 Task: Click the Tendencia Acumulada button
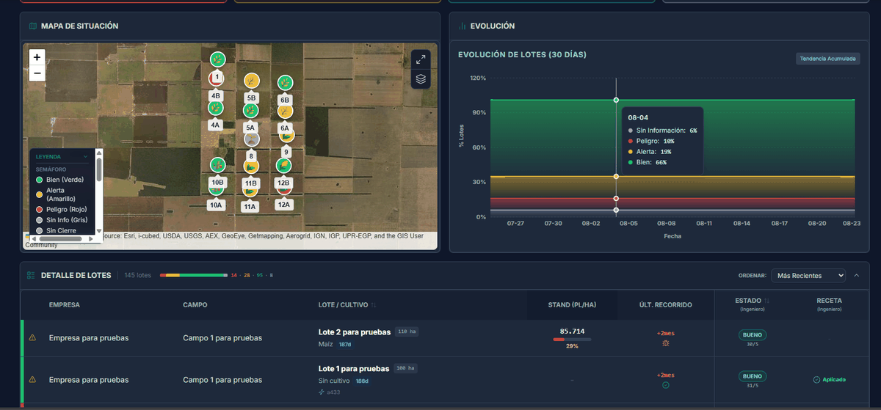click(828, 59)
